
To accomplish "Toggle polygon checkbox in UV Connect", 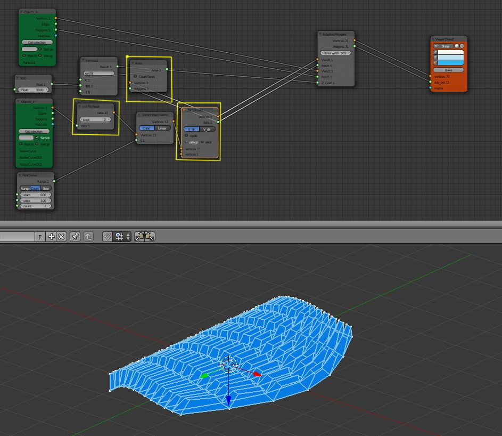I will point(187,142).
